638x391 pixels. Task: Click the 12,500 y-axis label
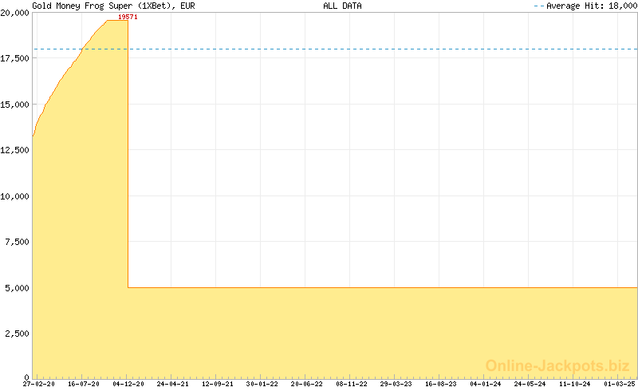pos(15,150)
